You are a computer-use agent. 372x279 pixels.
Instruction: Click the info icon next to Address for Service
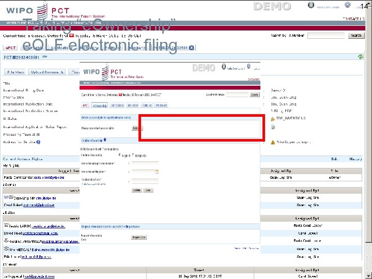[x=38, y=142]
